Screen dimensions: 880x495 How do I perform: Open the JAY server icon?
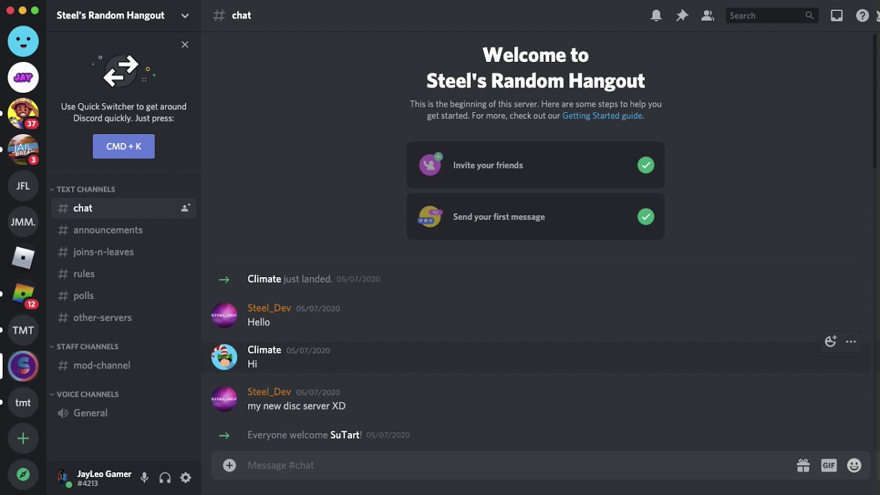[x=23, y=78]
